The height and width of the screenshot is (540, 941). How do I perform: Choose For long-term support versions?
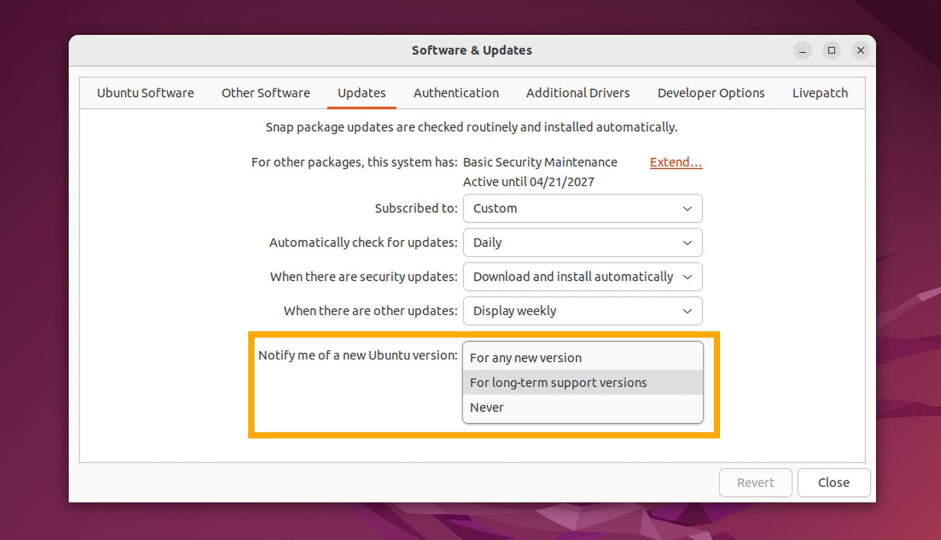point(583,382)
